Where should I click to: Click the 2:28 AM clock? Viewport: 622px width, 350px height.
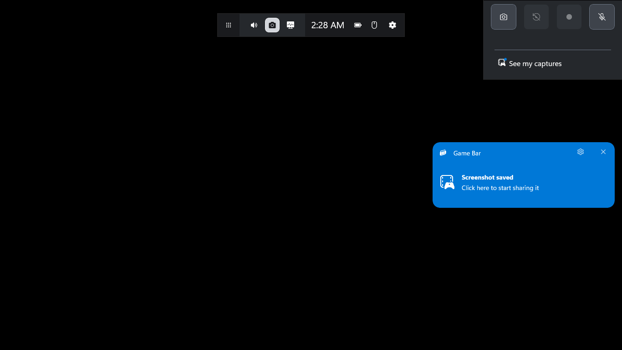[x=327, y=25]
